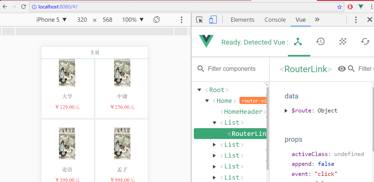The image size is (374, 182).
Task: Click the devtools Refresh icon
Action: point(365,41)
